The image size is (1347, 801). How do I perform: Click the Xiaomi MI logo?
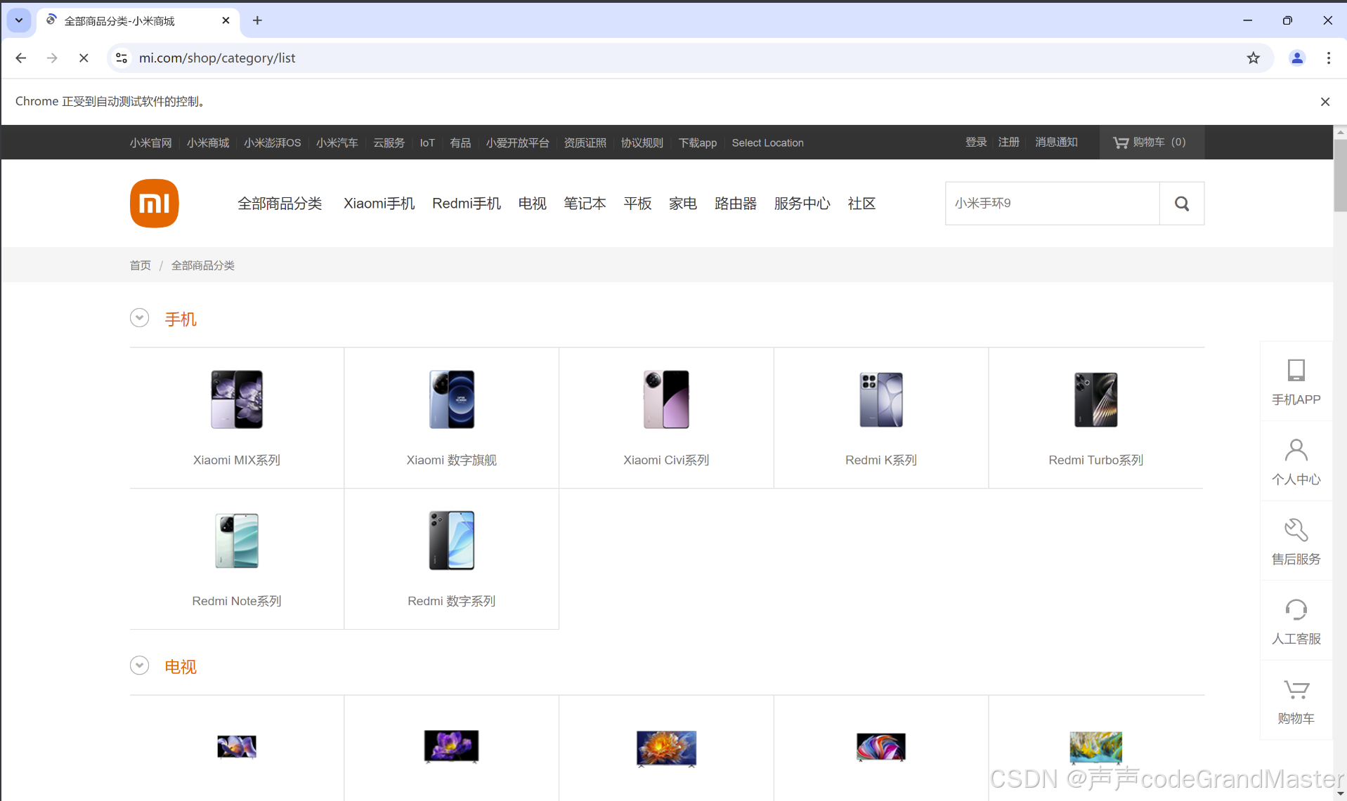155,203
